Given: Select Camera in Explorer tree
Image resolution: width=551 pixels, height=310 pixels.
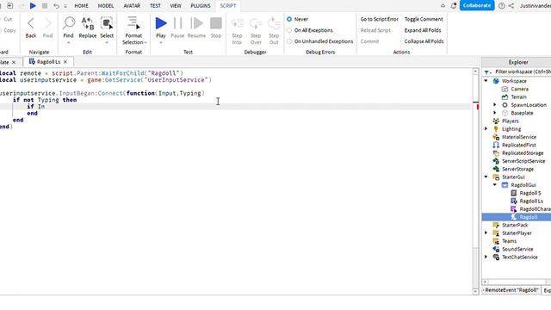Looking at the screenshot, I should coord(519,89).
